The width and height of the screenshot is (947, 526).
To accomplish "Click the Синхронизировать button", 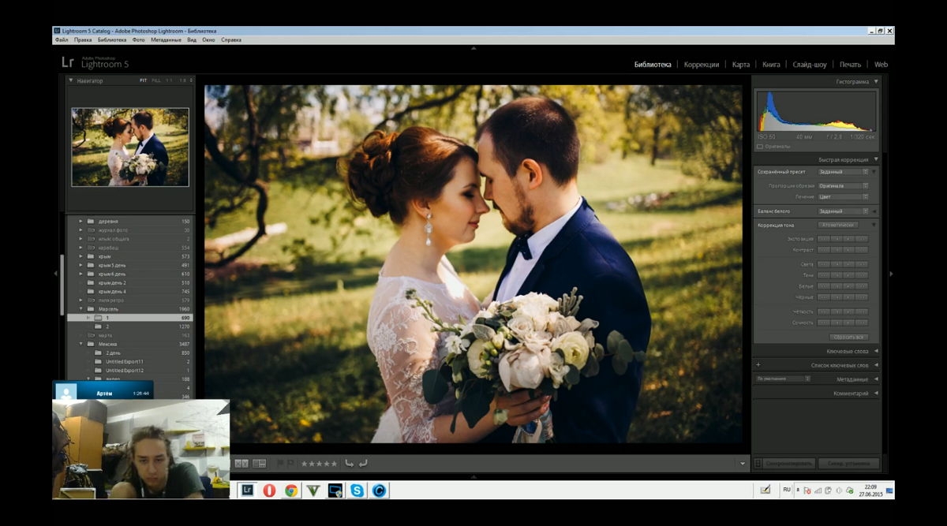I will pos(789,464).
